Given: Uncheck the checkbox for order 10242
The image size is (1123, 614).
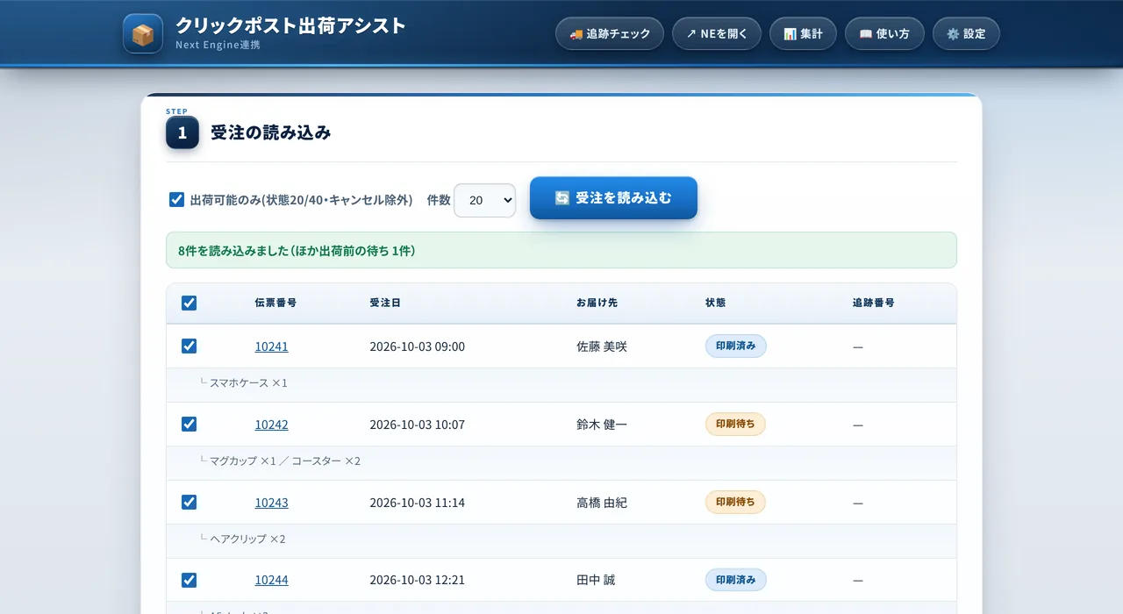Looking at the screenshot, I should 189,424.
